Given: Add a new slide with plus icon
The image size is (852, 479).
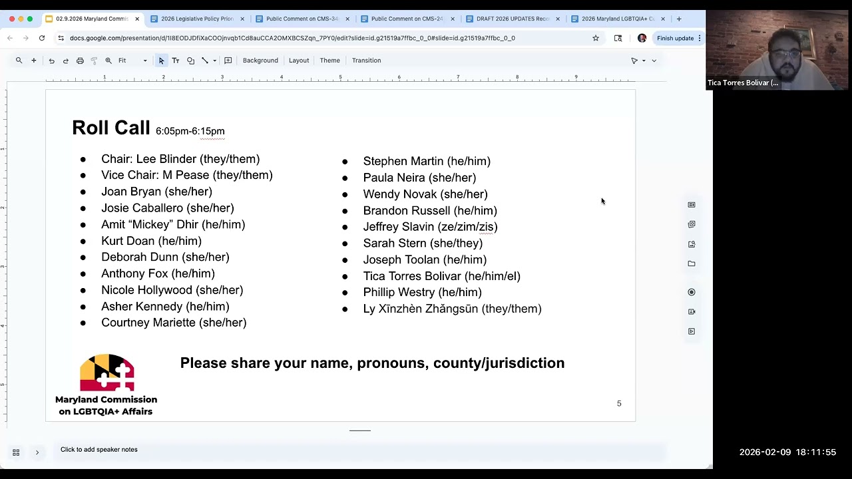Looking at the screenshot, I should click(33, 61).
